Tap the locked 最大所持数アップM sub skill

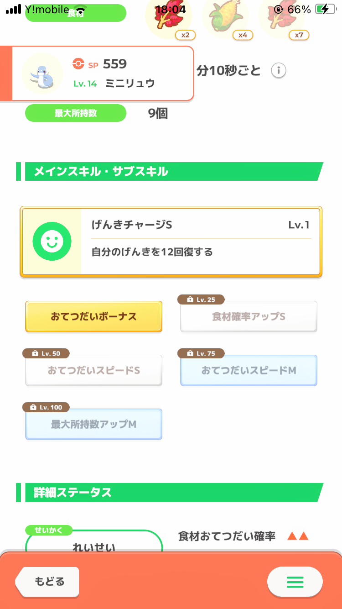click(93, 425)
